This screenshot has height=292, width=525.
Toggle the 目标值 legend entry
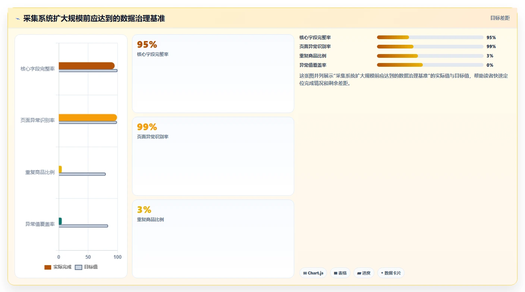coord(87,267)
